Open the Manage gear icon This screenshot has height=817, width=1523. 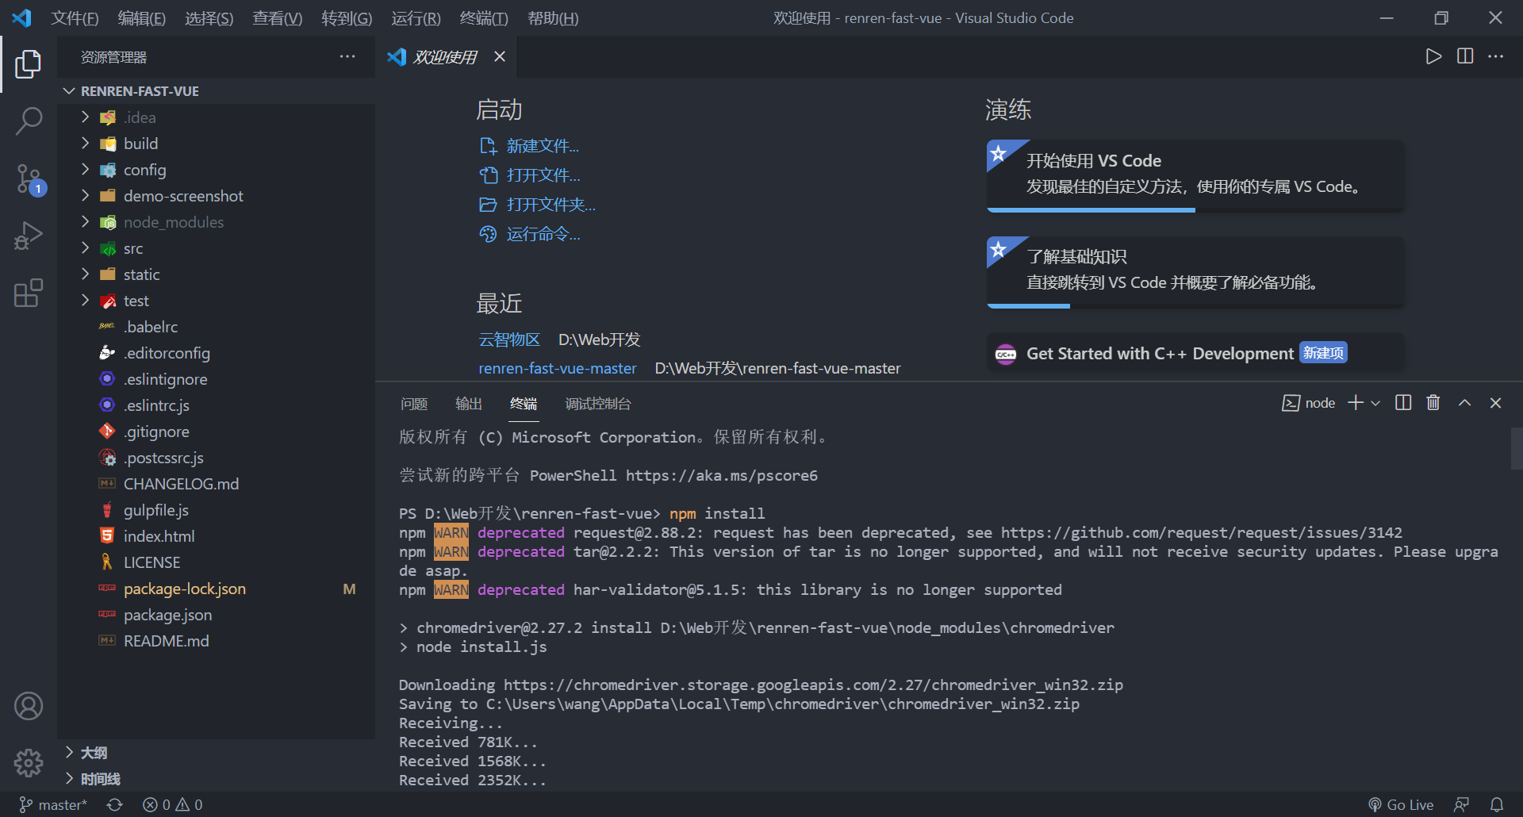point(29,763)
